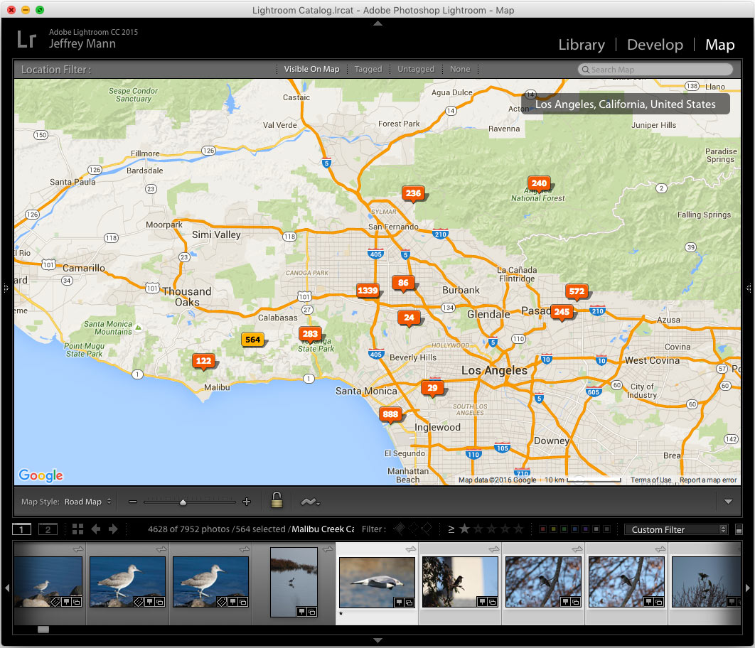Enable the Untagged location filter
Viewport: 755px width, 648px height.
416,69
